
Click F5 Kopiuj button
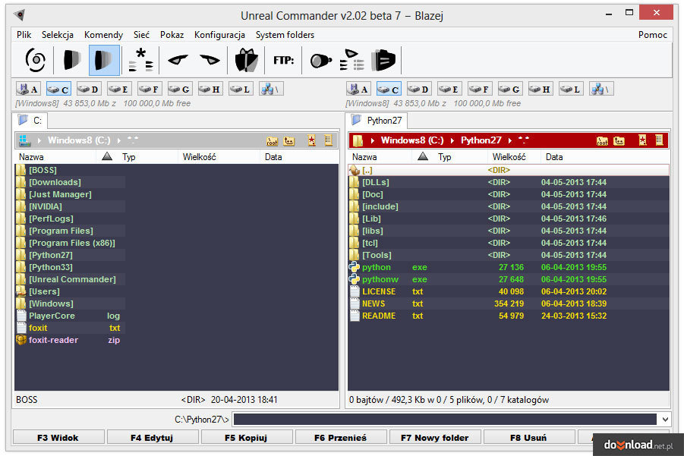coord(247,437)
